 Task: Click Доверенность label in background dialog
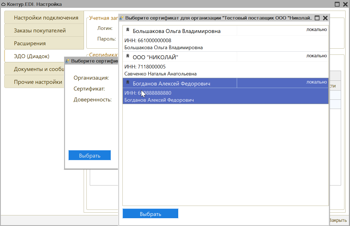click(x=93, y=99)
